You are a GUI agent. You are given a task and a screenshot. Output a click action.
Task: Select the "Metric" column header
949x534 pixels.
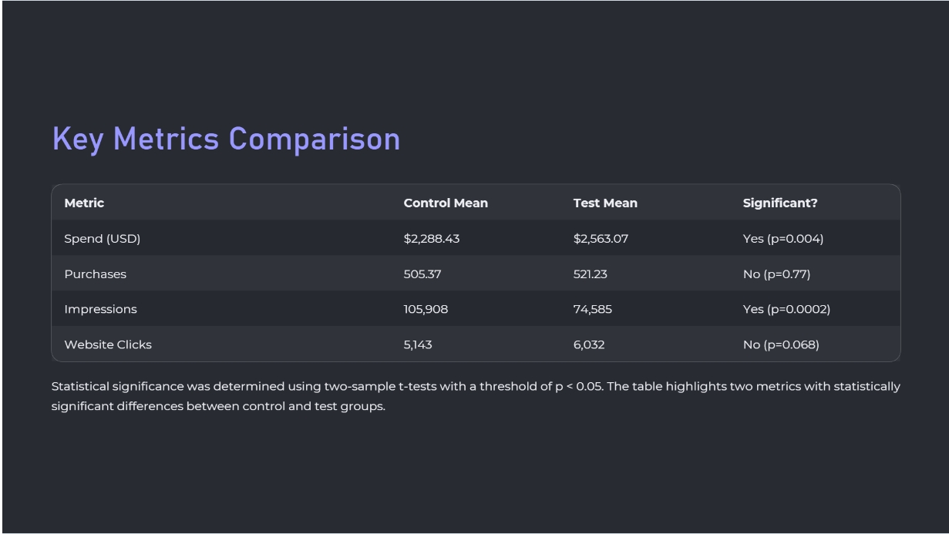click(x=84, y=203)
